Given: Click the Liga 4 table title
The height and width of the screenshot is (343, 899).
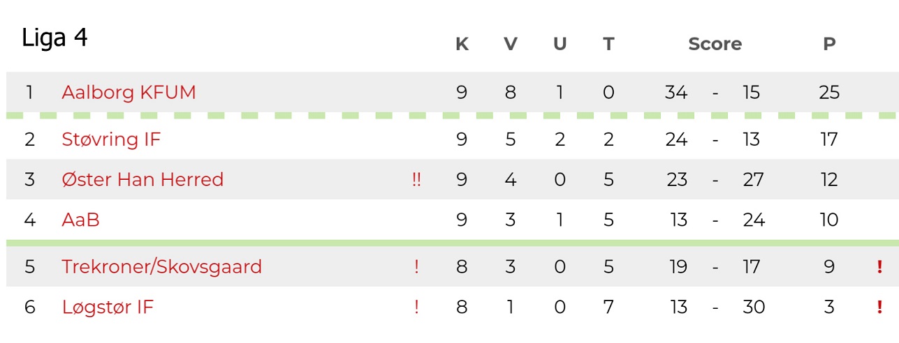Looking at the screenshot, I should point(54,38).
